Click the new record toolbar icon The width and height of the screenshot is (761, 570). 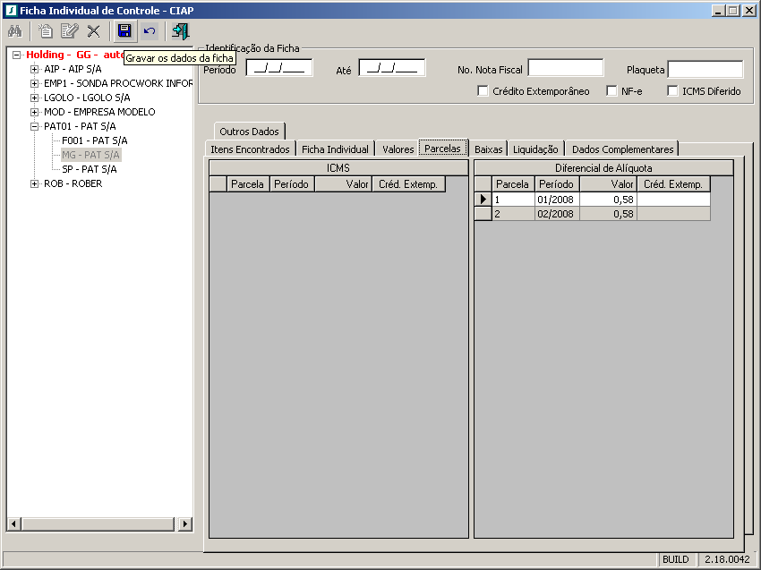click(46, 31)
